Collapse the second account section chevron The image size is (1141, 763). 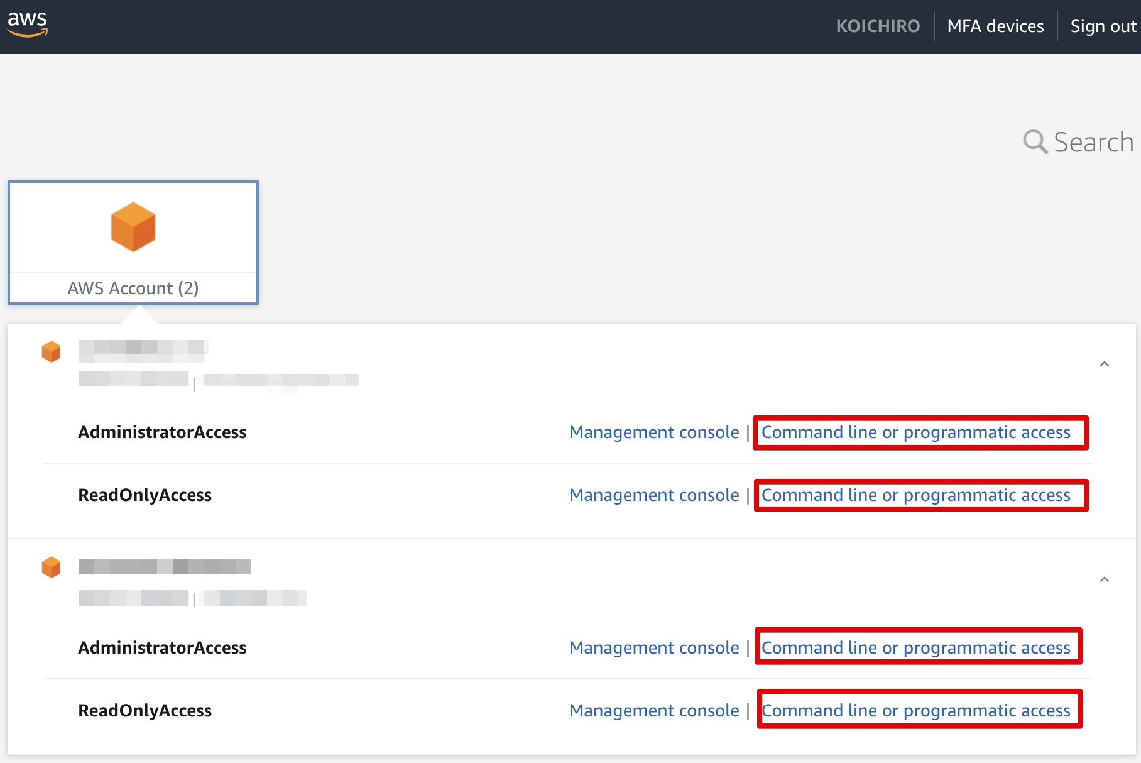pos(1104,579)
